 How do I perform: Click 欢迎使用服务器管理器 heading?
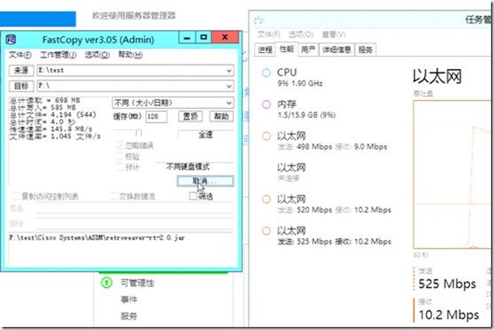click(x=134, y=15)
